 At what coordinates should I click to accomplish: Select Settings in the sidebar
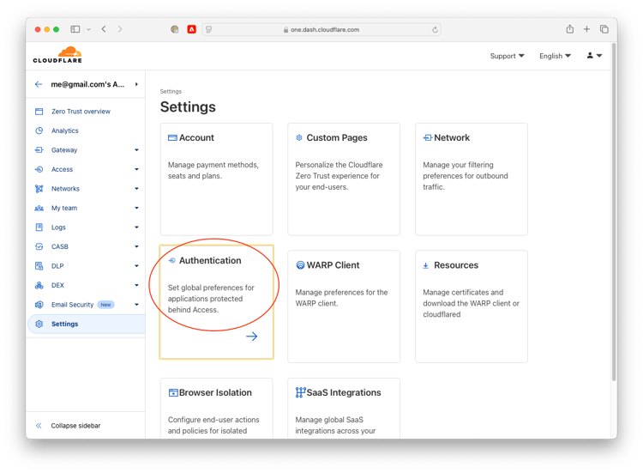tap(87, 324)
